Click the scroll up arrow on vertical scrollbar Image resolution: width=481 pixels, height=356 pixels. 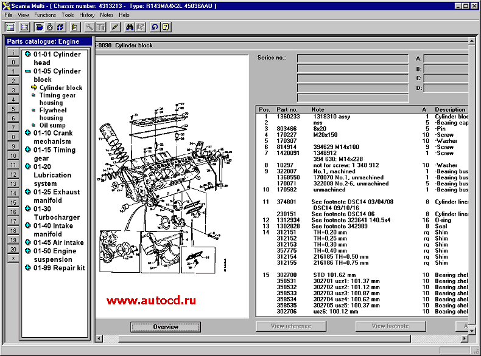[472, 41]
